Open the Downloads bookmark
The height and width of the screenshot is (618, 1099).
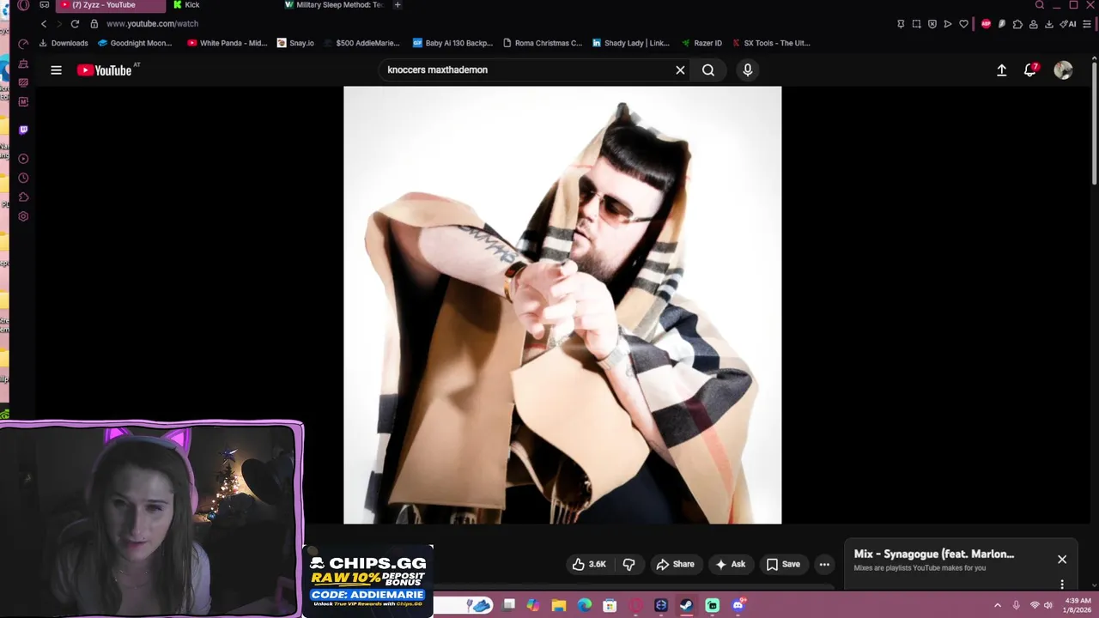click(x=64, y=43)
